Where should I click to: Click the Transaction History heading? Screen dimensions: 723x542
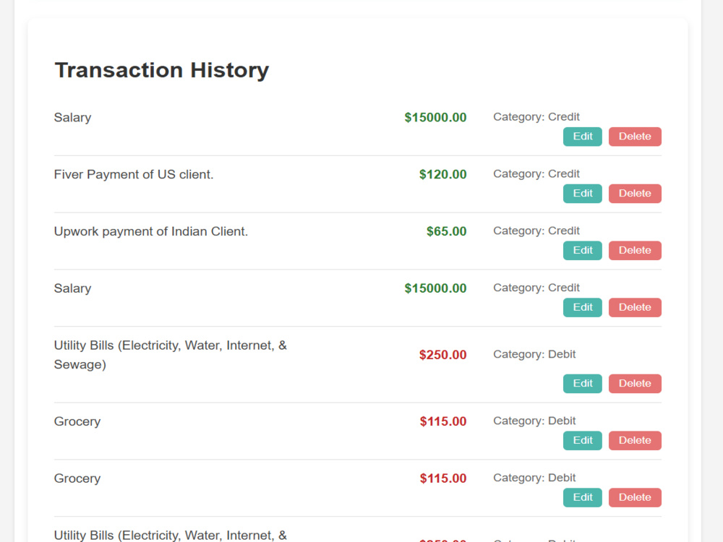(x=162, y=71)
